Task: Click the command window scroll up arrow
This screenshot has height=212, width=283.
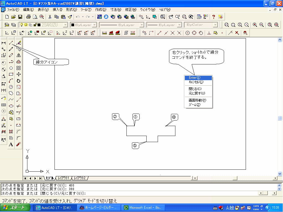Action: point(279,185)
